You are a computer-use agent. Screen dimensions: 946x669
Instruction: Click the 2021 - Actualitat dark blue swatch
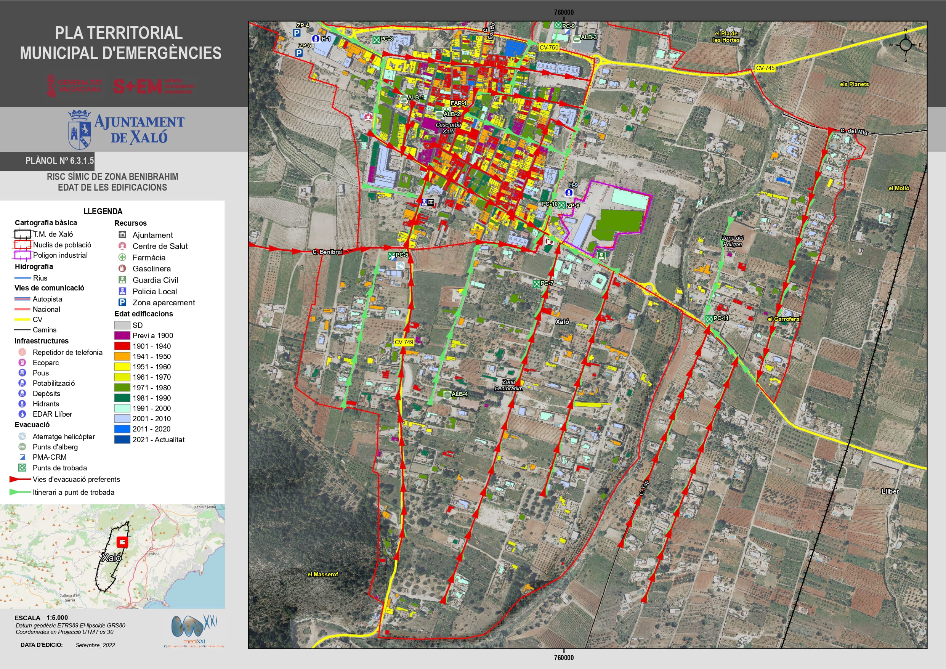[122, 440]
